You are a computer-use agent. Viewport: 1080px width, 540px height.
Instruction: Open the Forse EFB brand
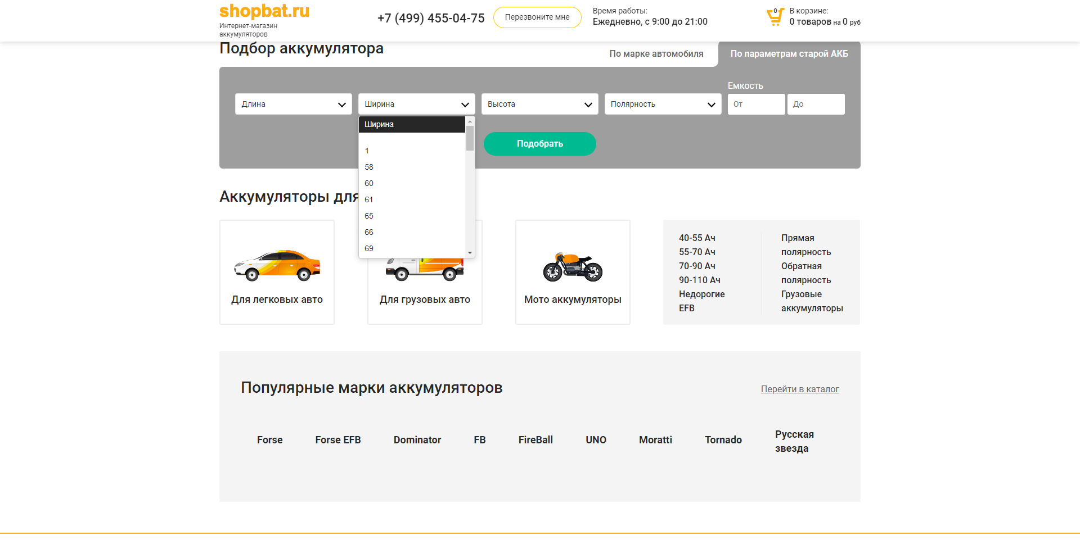(x=337, y=440)
